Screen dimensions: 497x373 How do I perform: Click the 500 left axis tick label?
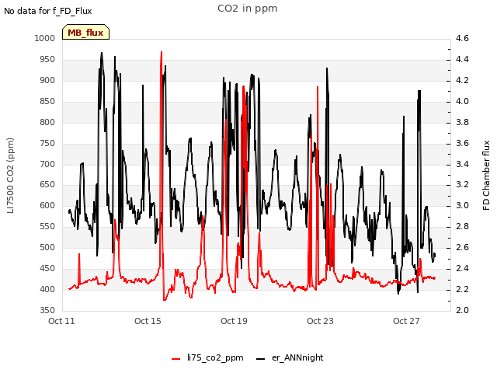coord(47,247)
